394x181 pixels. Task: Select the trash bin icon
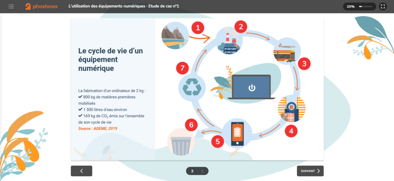[x=181, y=142]
